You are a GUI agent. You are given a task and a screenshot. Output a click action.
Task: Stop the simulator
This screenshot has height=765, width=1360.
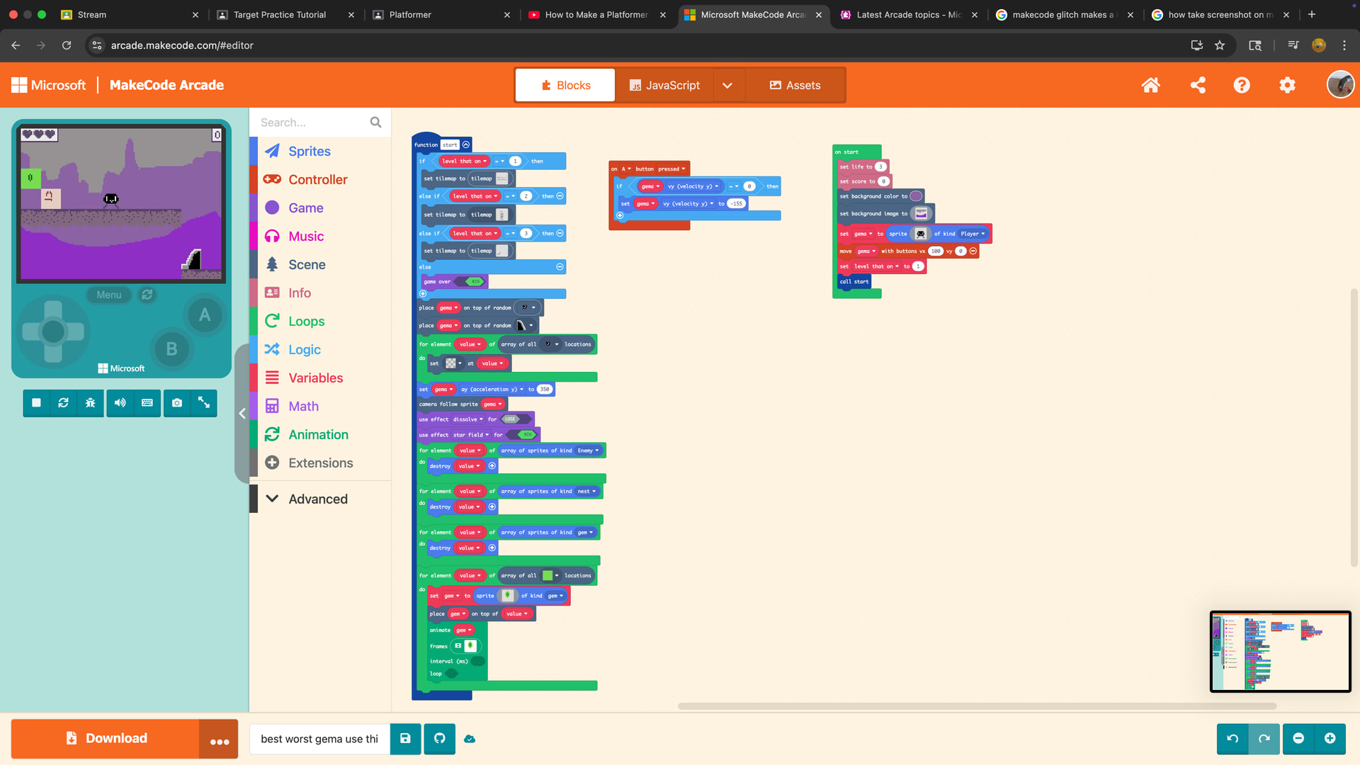tap(36, 403)
